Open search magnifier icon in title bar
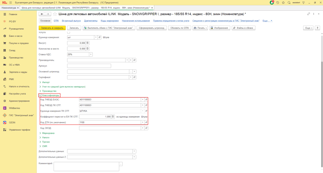 click(x=289, y=3)
